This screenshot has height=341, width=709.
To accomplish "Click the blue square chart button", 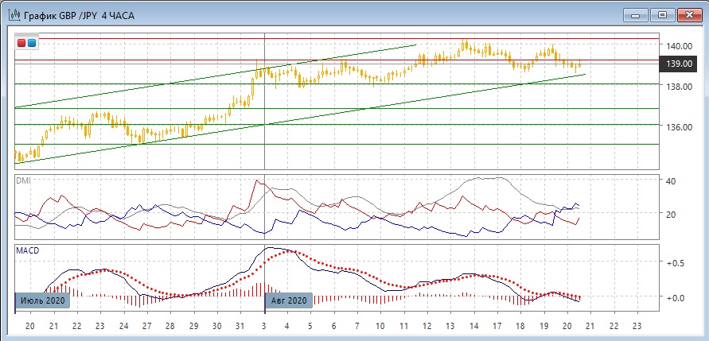I will [x=32, y=43].
